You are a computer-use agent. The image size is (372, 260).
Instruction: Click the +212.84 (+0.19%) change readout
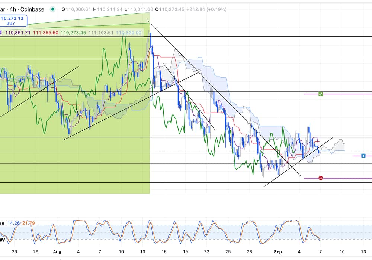point(208,9)
